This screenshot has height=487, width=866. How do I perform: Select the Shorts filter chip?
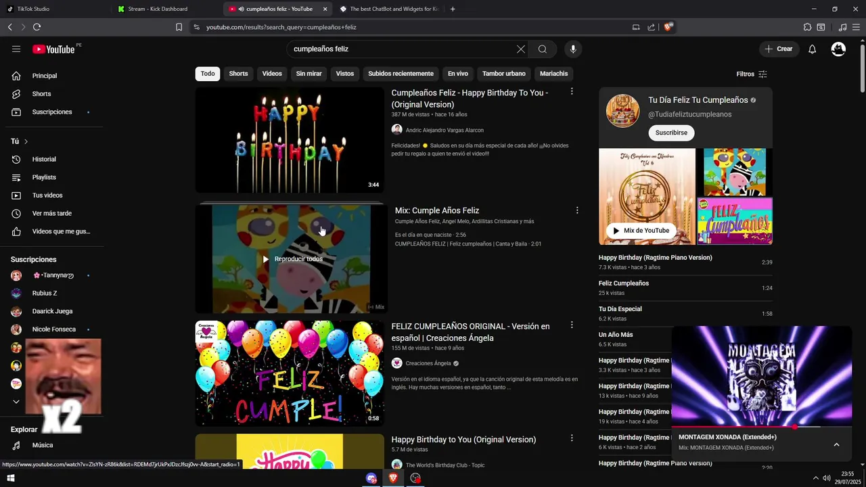pos(238,74)
